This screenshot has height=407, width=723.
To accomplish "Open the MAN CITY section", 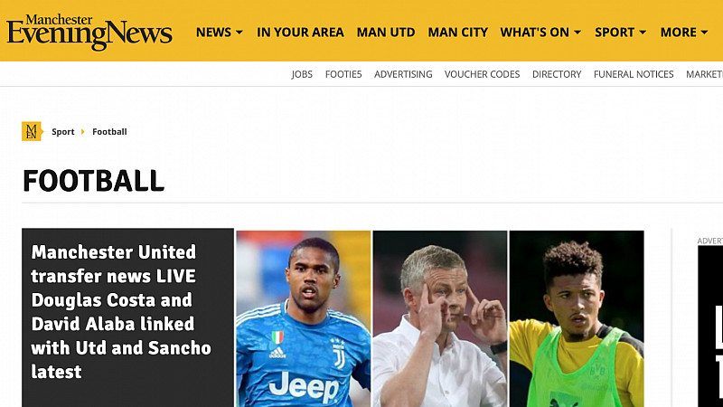I will 458,33.
